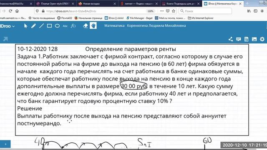Bookmark this page with the star
Image resolution: width=267 pixels, height=150 pixels.
tap(174, 11)
